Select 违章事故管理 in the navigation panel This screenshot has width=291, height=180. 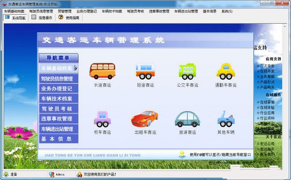(59, 119)
